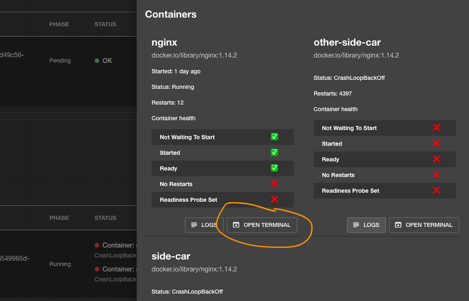Viewport: 469px width, 301px height.
Task: Click the nginx image docker.io/library/nginx:1.14.2
Action: [194, 55]
